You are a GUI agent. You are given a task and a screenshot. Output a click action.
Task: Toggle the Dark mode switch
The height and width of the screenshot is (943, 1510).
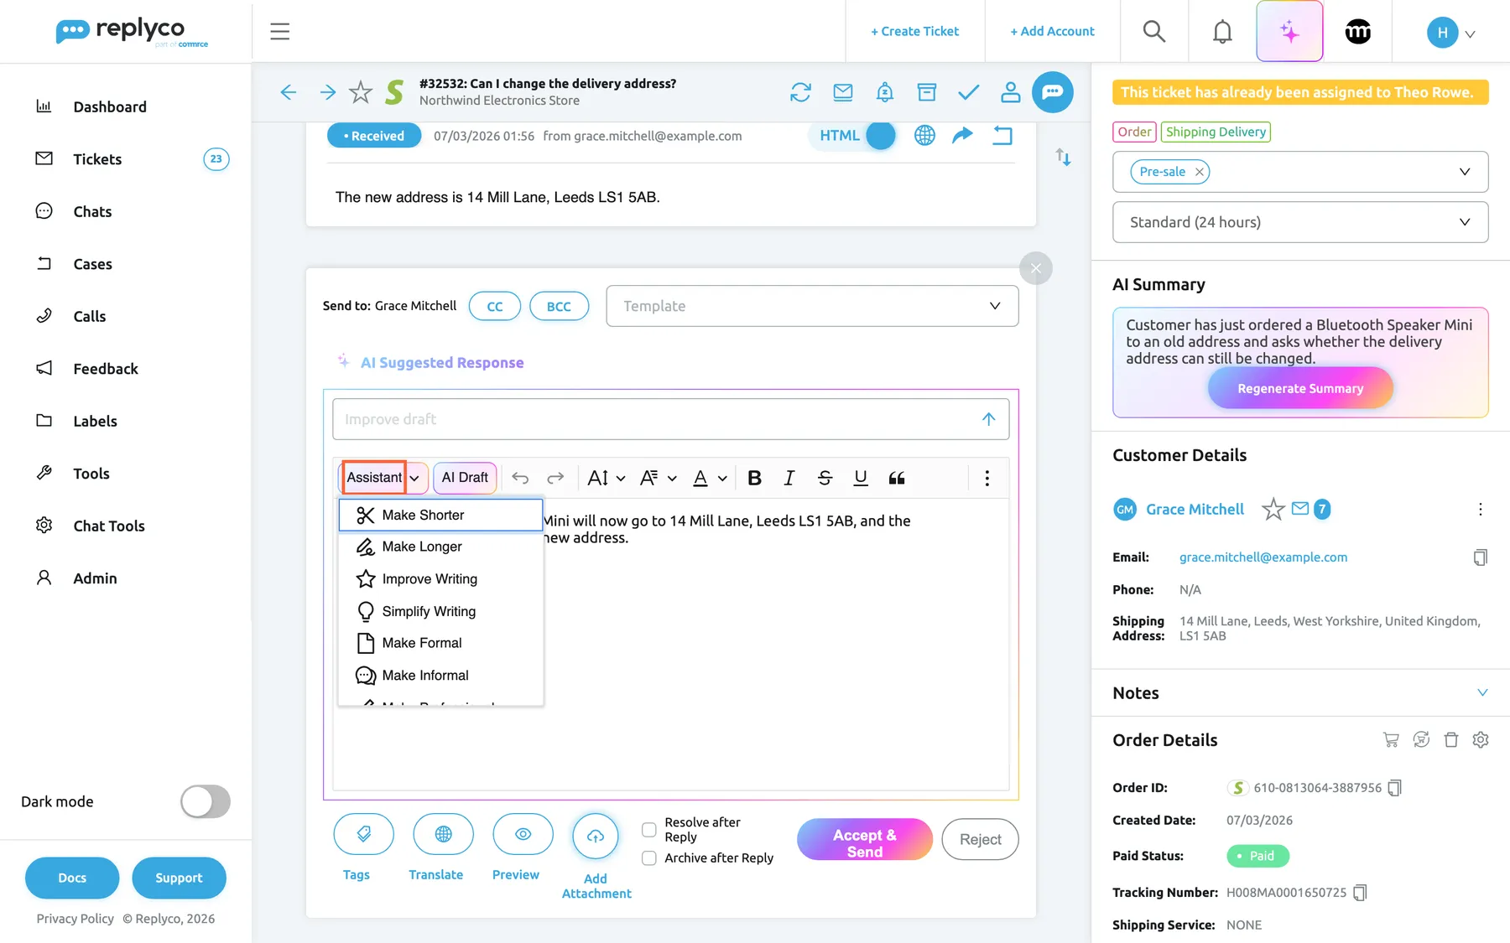(206, 801)
